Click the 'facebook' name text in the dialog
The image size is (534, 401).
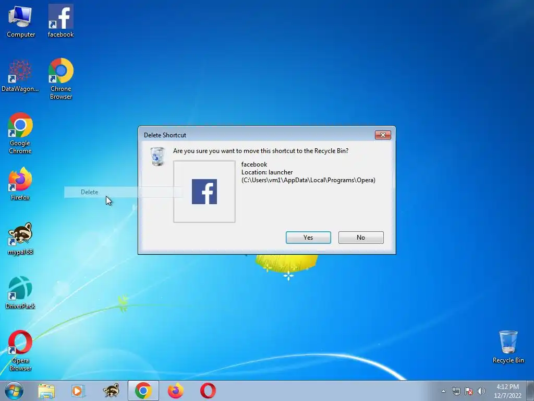(x=254, y=164)
